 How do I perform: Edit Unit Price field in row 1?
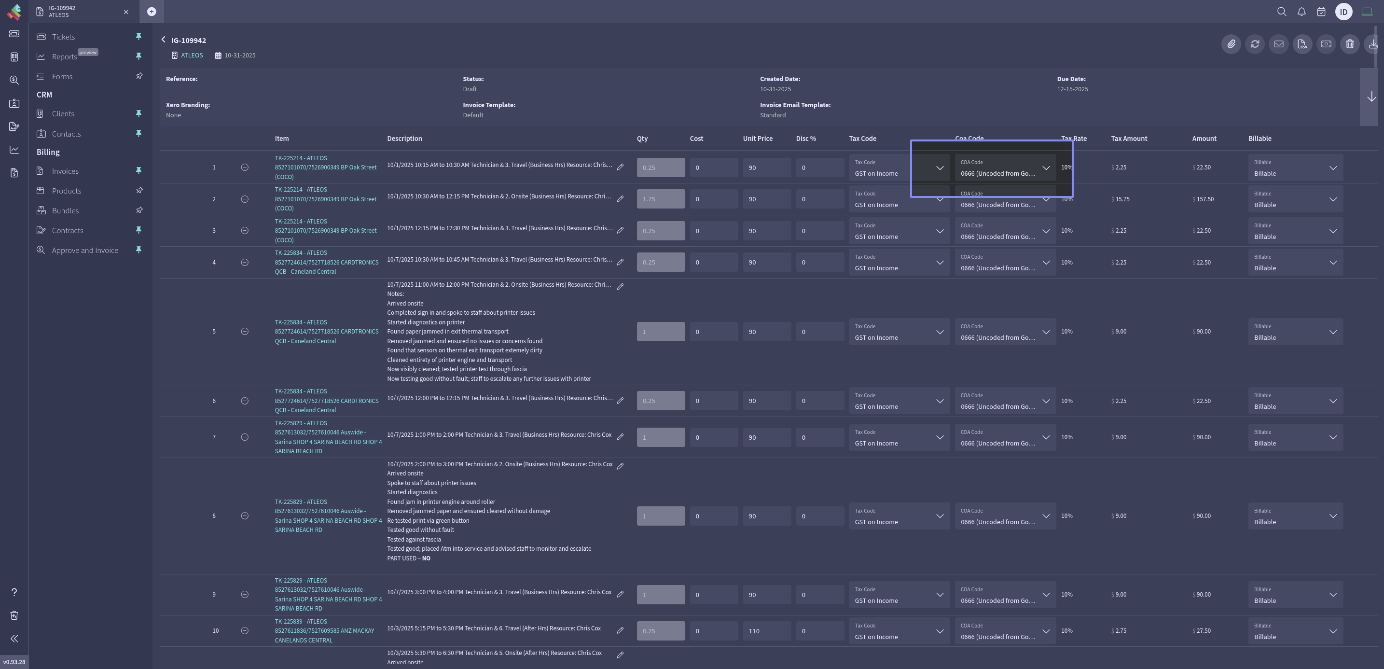point(767,167)
